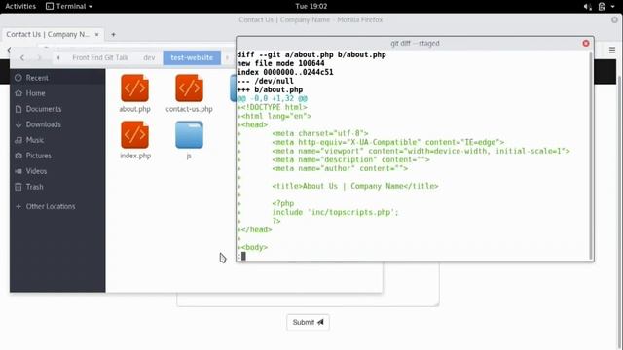Click the git diff --staged title bar

point(415,43)
